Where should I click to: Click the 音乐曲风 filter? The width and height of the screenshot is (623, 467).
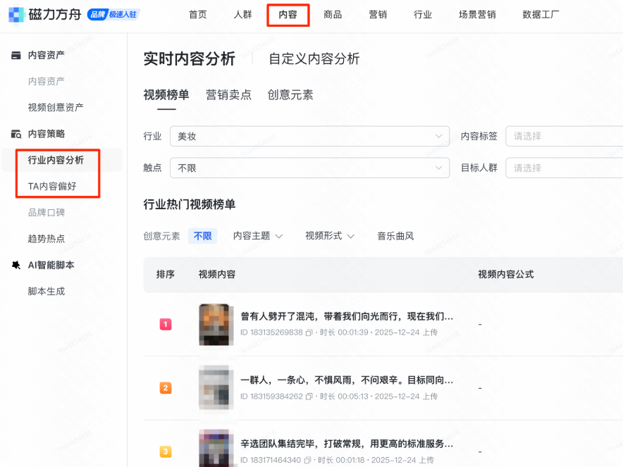[x=395, y=236]
